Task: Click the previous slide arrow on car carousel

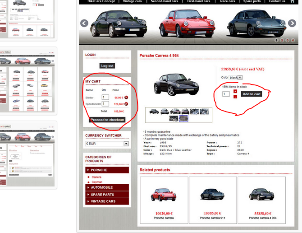Action: [x=84, y=23]
